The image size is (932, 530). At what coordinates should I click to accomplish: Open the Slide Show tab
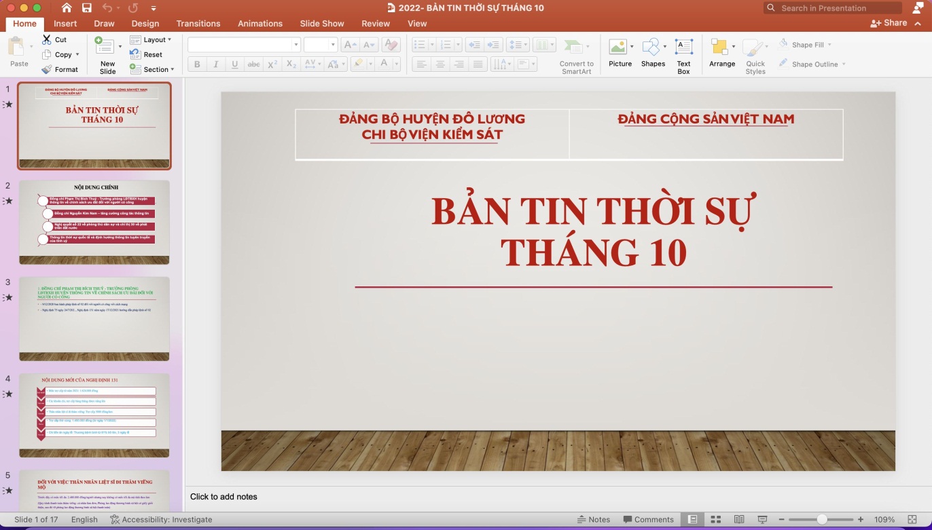click(x=322, y=23)
